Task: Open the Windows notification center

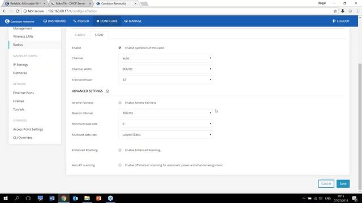Action: click(x=355, y=198)
